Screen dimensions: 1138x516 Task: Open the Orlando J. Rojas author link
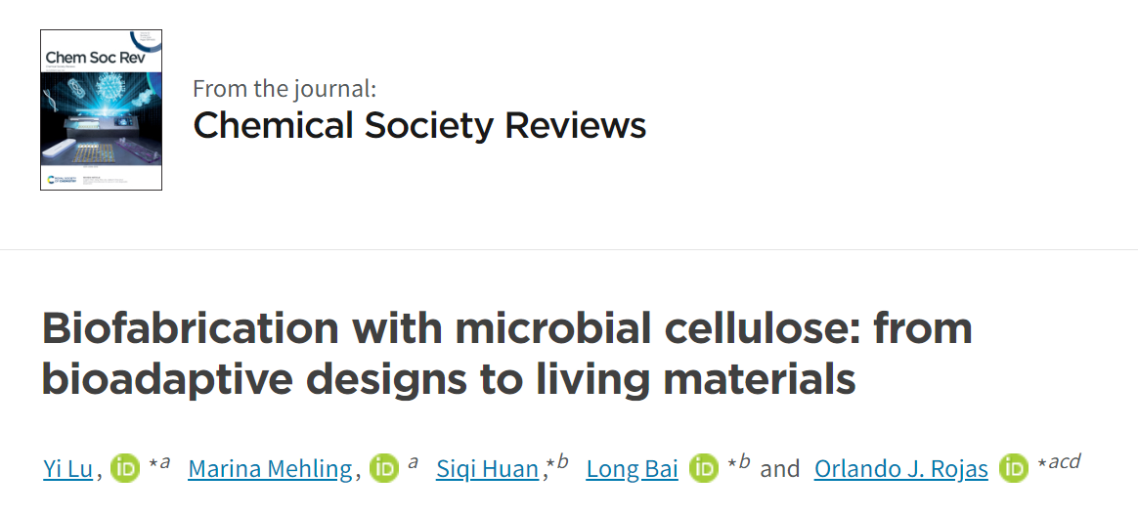[900, 469]
